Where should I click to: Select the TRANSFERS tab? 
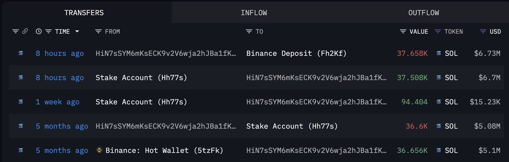click(x=84, y=13)
